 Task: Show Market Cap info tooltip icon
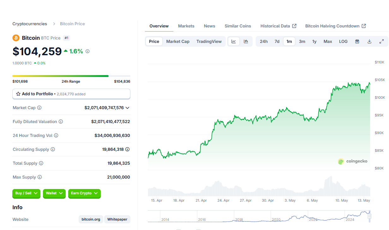click(x=39, y=108)
